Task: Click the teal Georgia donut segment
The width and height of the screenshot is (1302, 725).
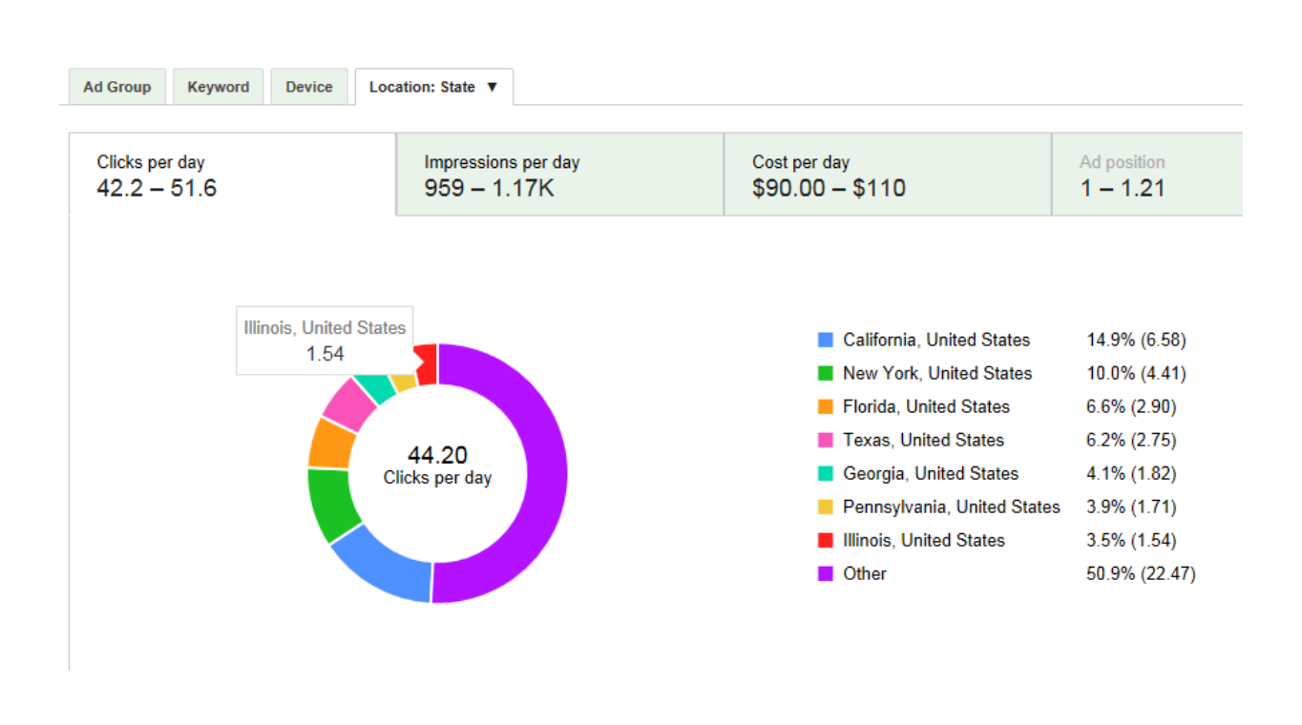Action: (x=376, y=387)
